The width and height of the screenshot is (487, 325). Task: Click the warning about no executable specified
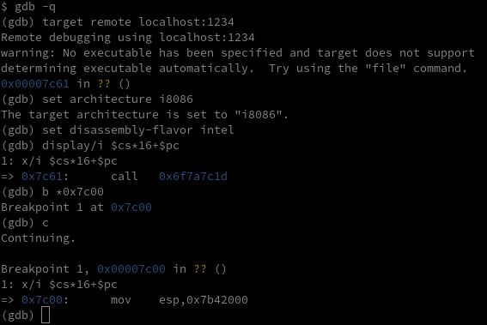click(238, 61)
